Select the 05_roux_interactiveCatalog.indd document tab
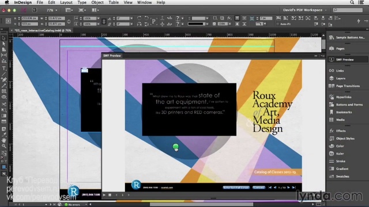 43,30
